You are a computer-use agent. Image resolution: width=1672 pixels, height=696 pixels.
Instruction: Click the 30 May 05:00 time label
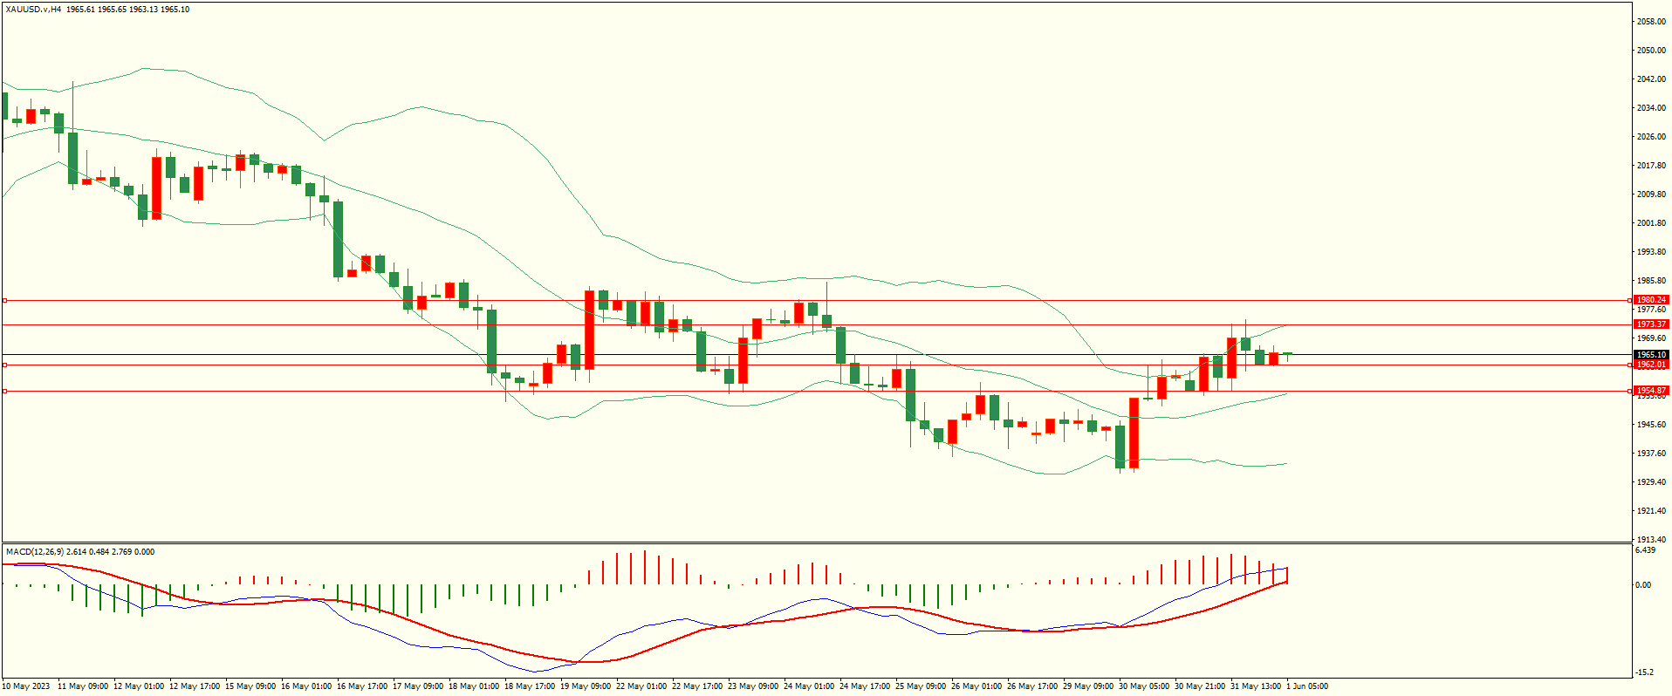coord(1143,686)
